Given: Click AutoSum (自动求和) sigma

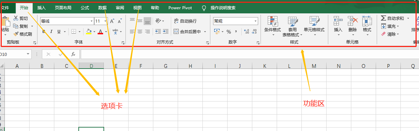Looking at the screenshot, I should click(x=383, y=18).
